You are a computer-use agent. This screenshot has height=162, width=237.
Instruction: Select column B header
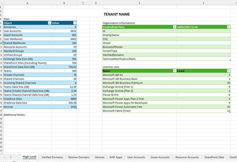point(64,3)
